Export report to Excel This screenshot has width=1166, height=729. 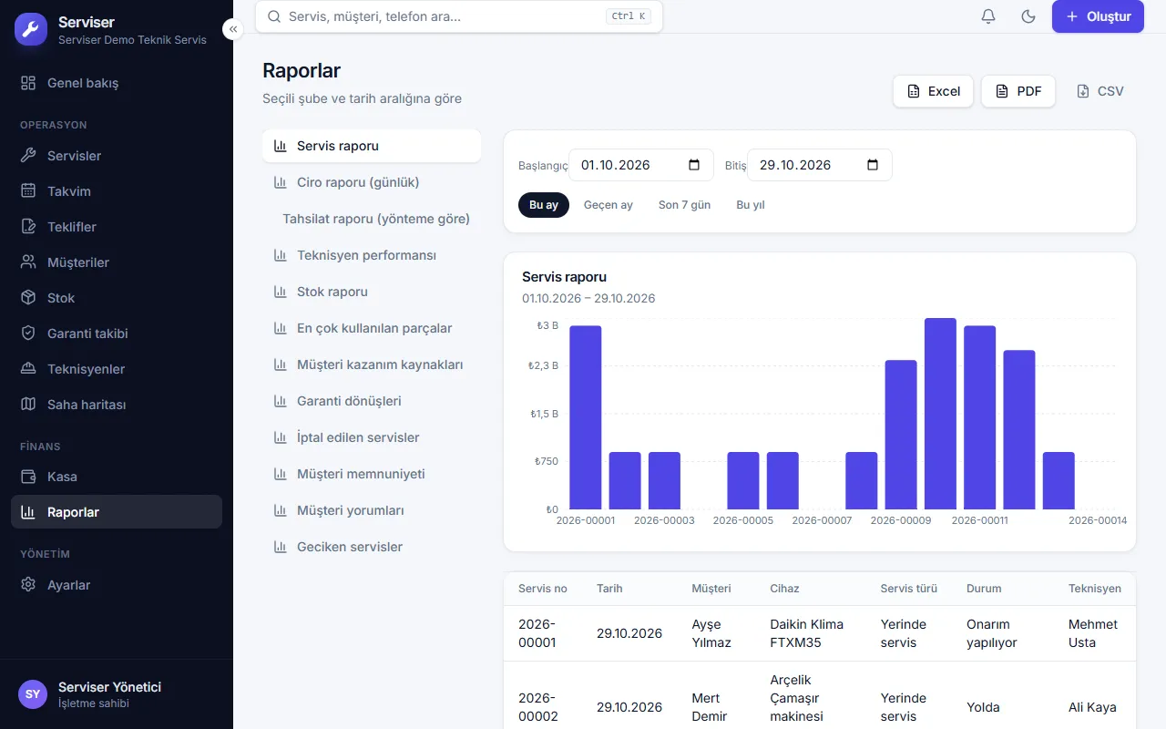(933, 91)
